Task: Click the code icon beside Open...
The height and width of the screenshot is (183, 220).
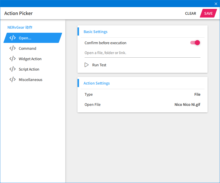Action: pyautogui.click(x=12, y=38)
